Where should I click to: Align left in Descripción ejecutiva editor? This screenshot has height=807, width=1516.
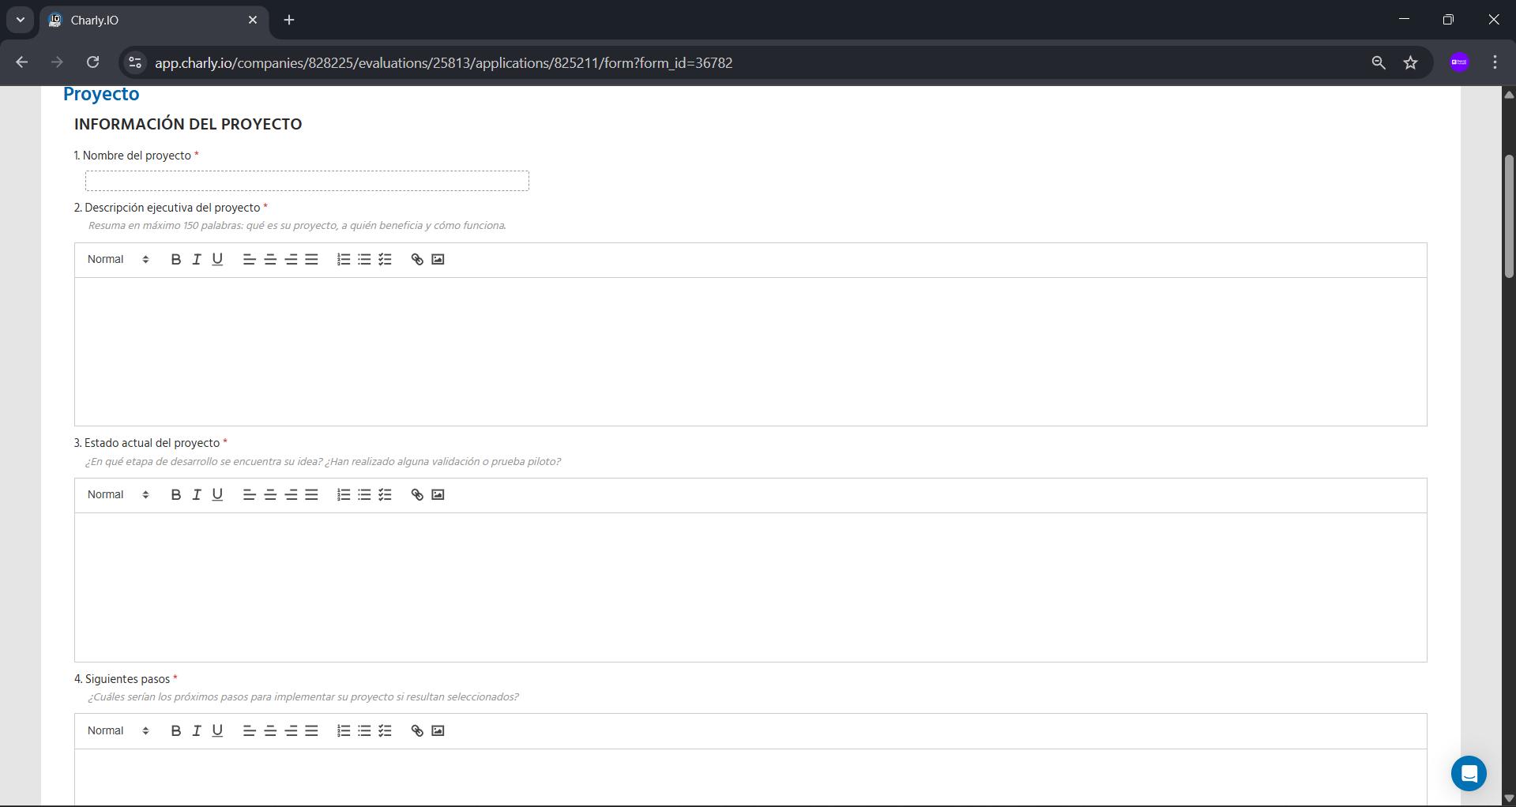[249, 259]
